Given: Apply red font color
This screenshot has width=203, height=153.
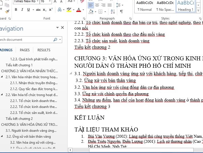Looking at the screenshot, I should pyautogui.click(x=79, y=10).
